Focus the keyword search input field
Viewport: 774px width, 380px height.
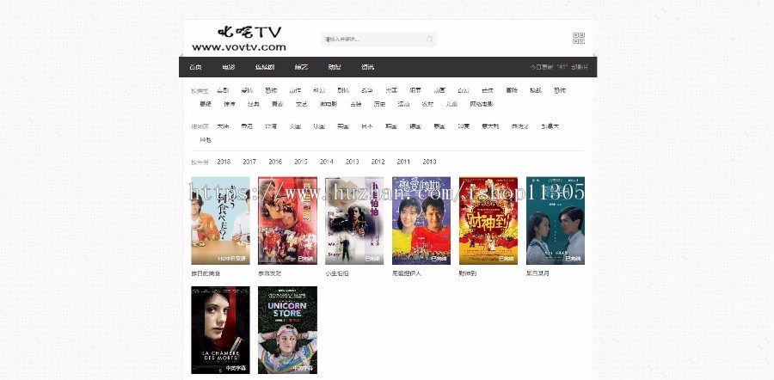click(378, 39)
